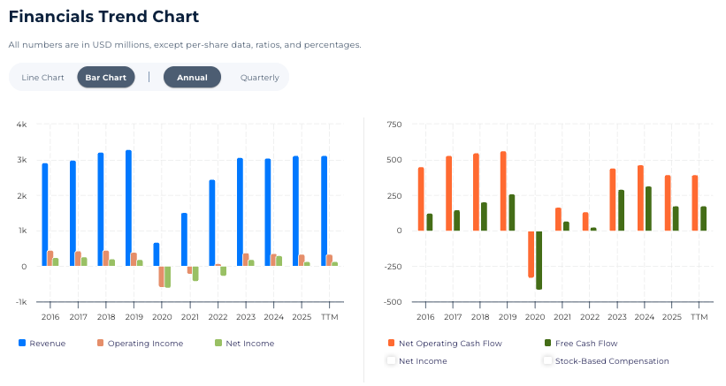The image size is (726, 386).
Task: Toggle Operating Income legend series
Action: coord(101,343)
